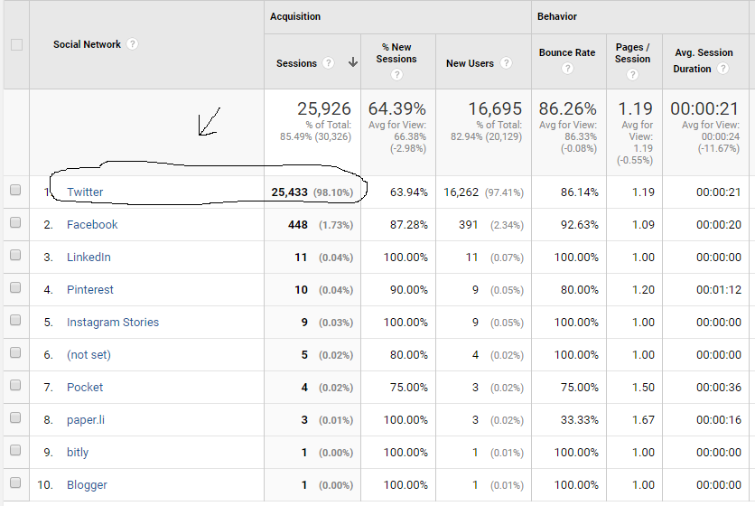Check the Instagram Stories row checkbox
755x506 pixels.
(x=15, y=320)
